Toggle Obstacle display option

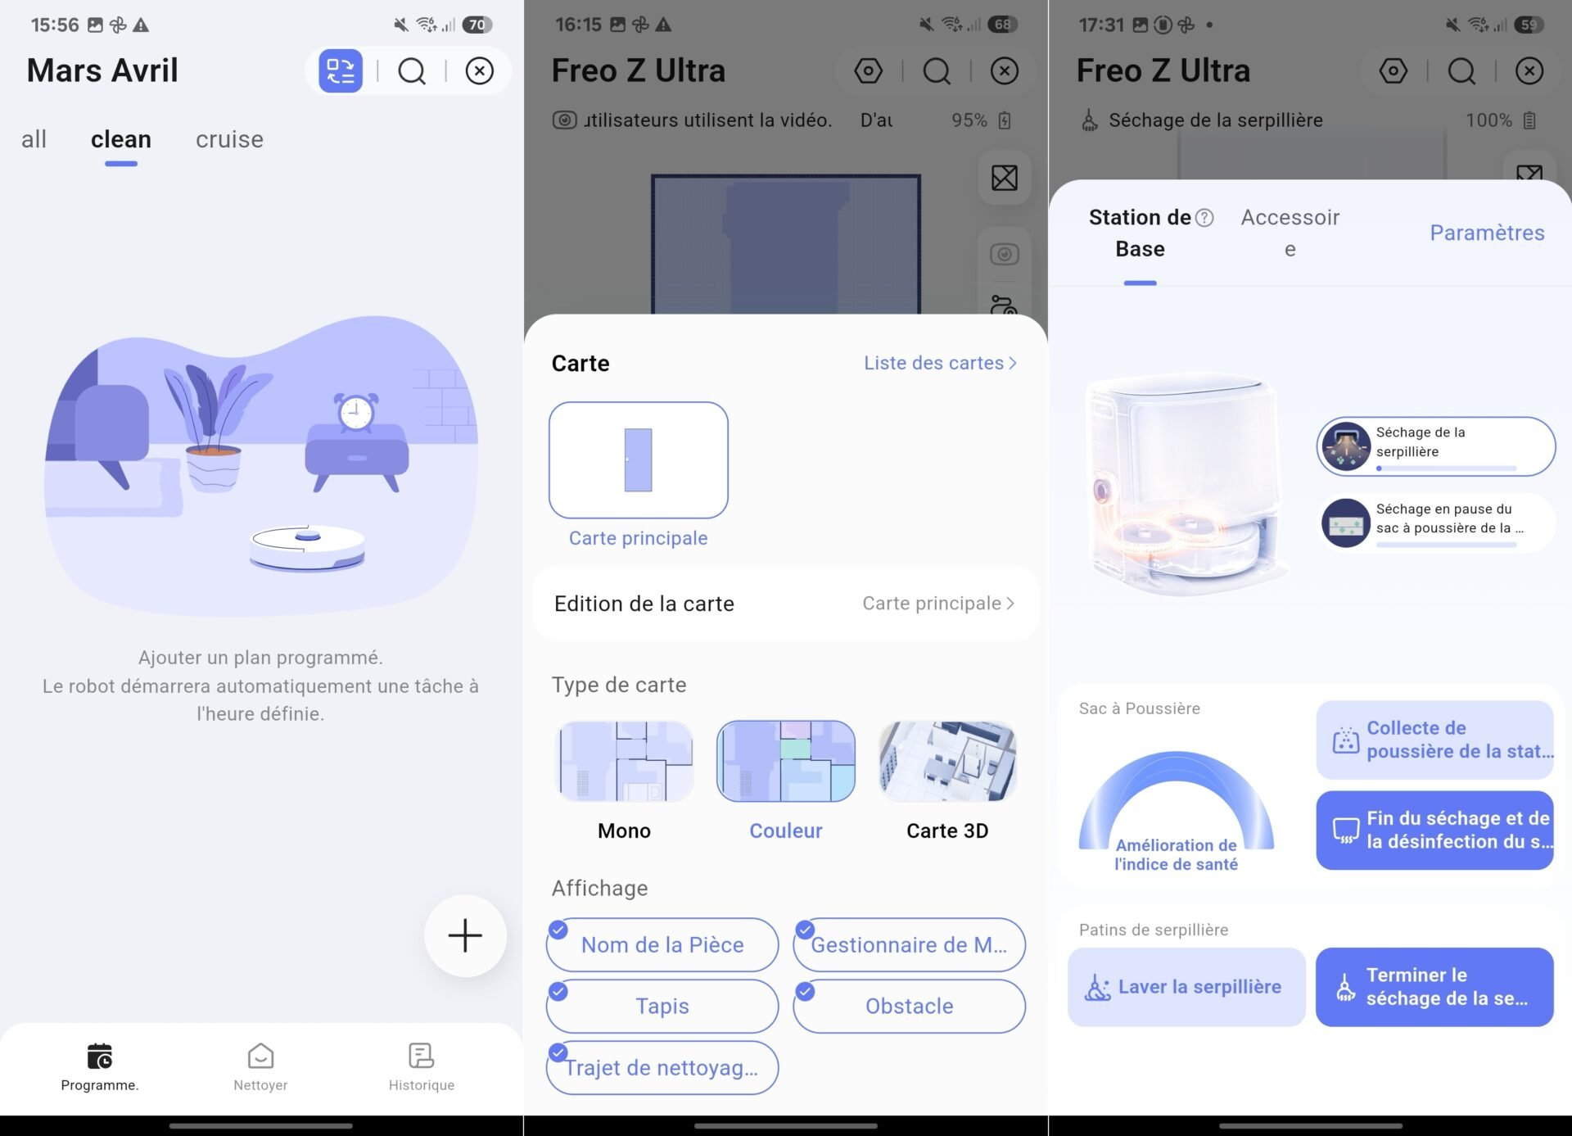(909, 1006)
